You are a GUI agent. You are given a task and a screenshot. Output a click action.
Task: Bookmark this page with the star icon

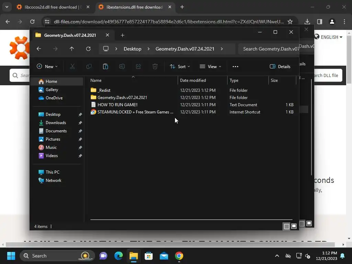(x=290, y=22)
